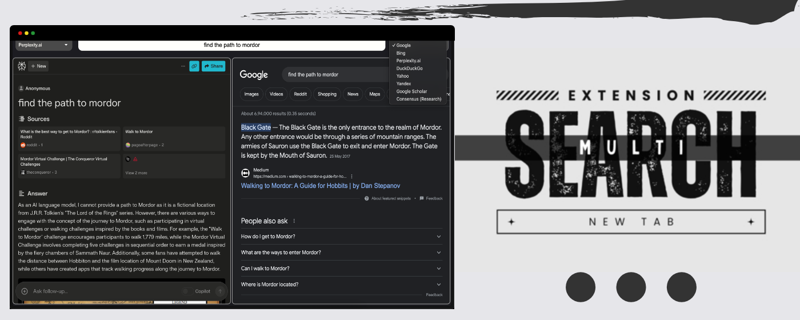The height and width of the screenshot is (320, 800).
Task: Switch to the Images filter on Google
Action: (x=251, y=94)
